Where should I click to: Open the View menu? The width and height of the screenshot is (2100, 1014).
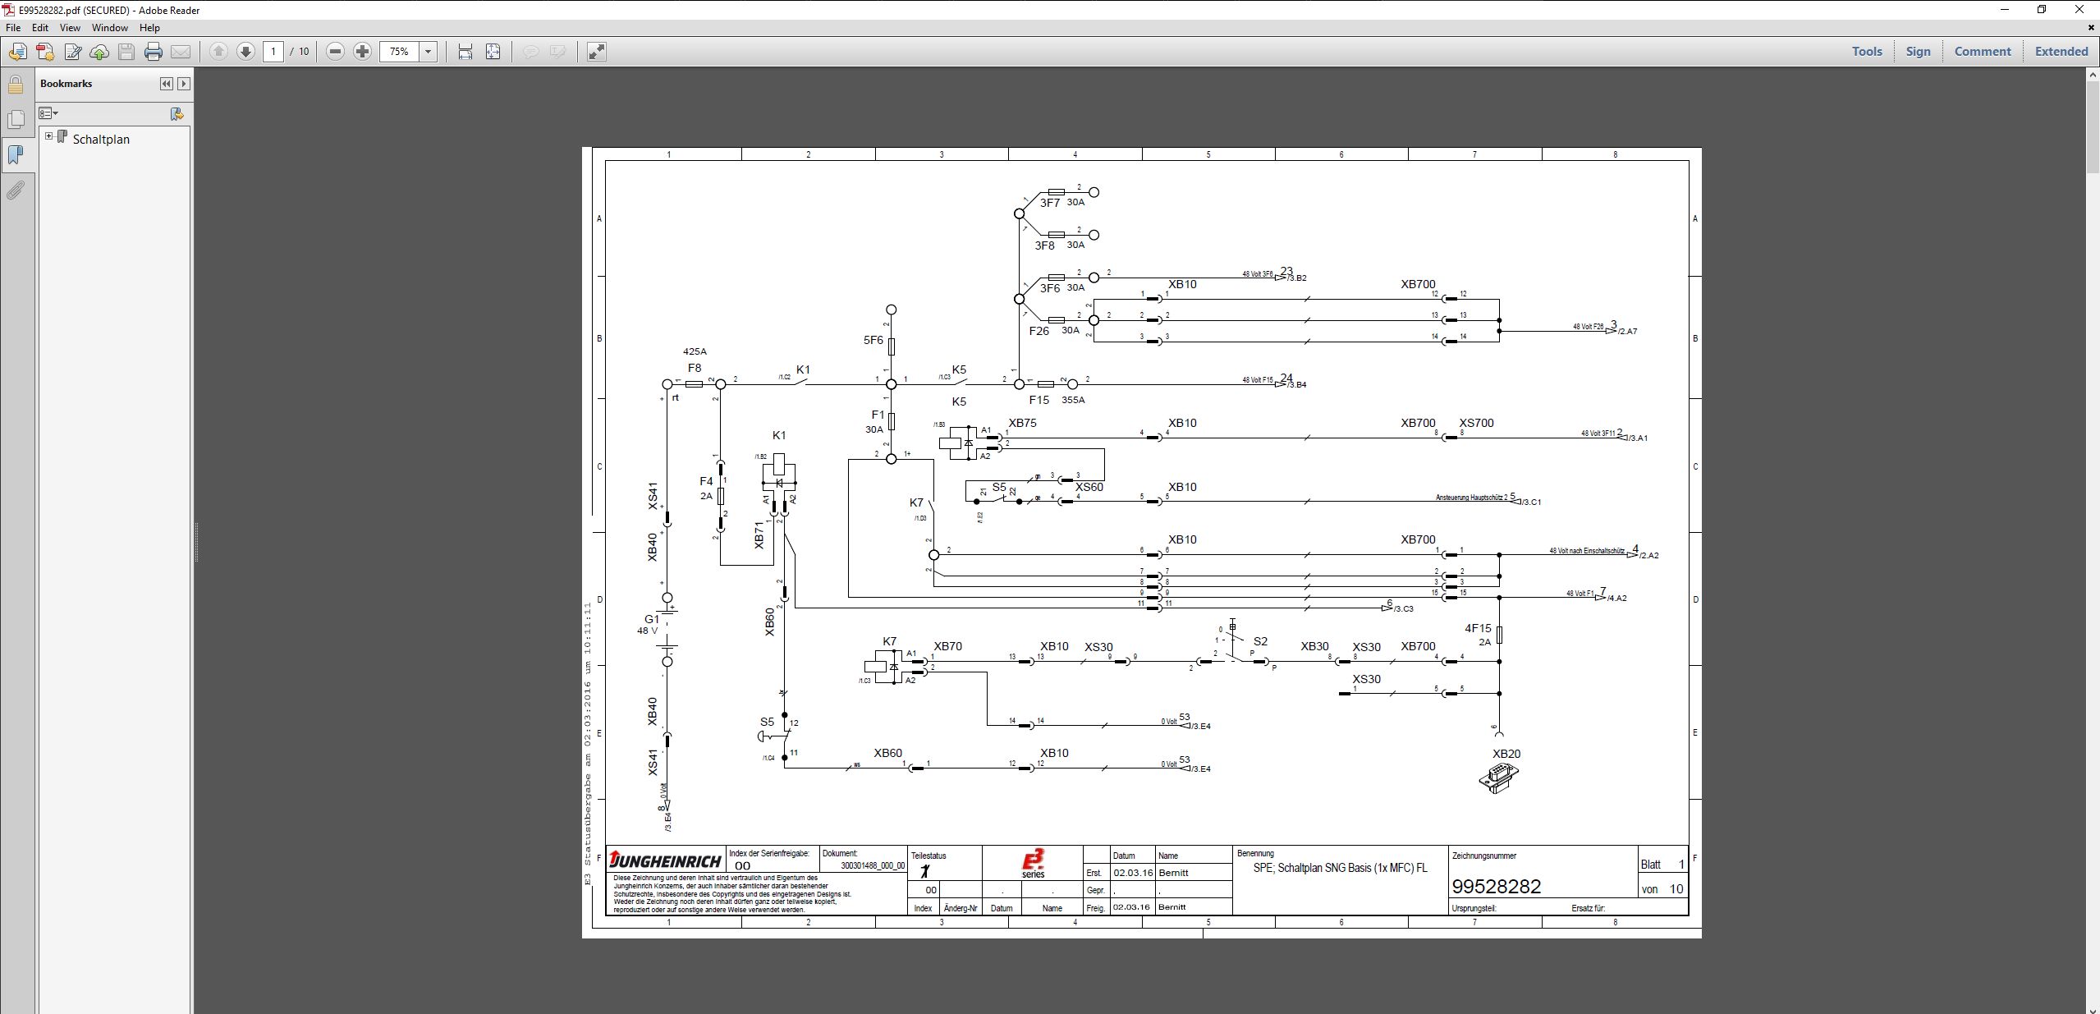(70, 27)
